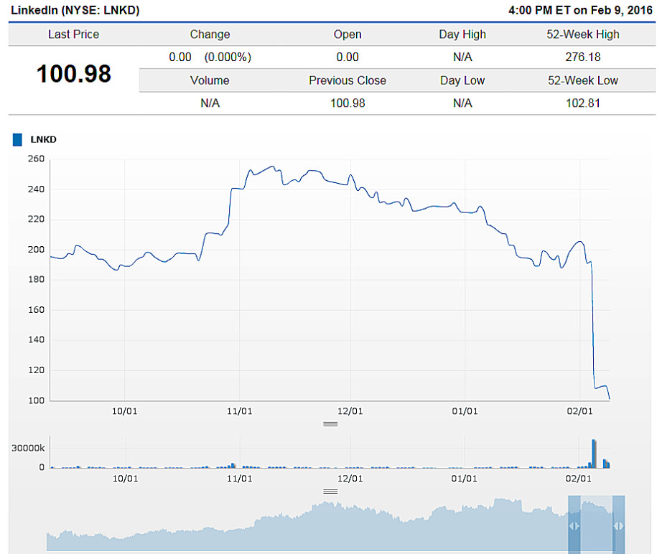Click the 01/01 date under the price chart
Image resolution: width=657 pixels, height=554 pixels.
[465, 411]
